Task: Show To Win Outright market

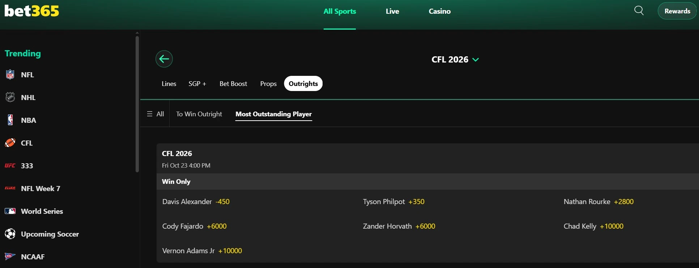Action: (199, 114)
